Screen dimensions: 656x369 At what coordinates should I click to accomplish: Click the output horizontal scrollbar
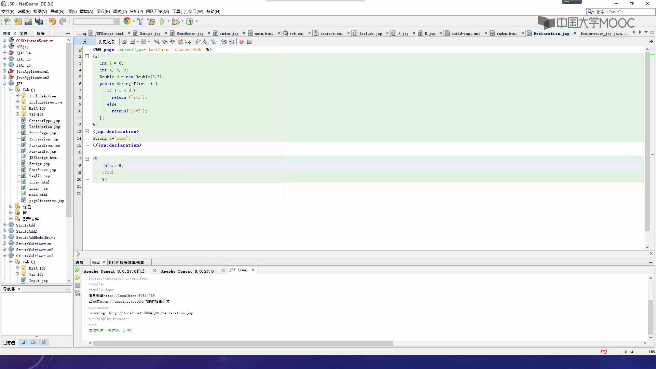(x=243, y=343)
